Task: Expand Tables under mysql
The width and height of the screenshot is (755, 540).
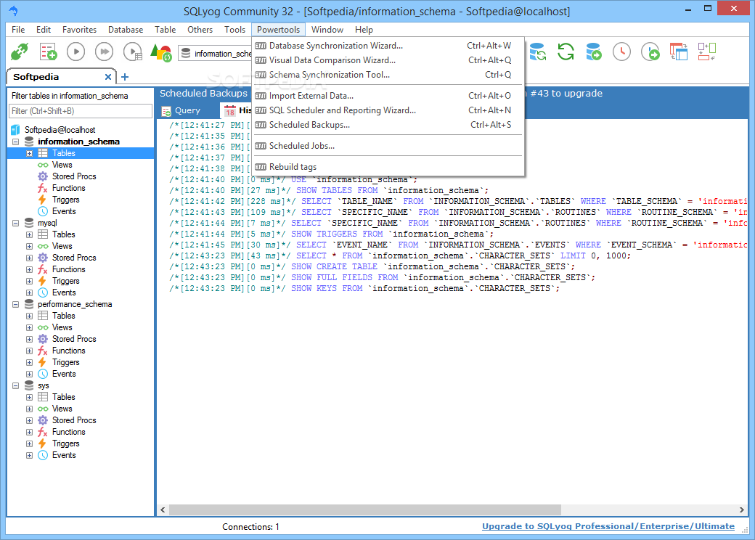Action: [x=29, y=235]
